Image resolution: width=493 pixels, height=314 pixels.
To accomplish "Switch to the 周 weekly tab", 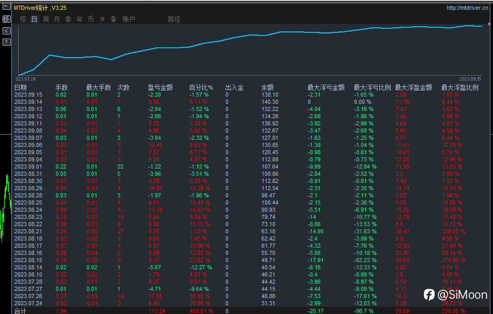I will pyautogui.click(x=45, y=19).
